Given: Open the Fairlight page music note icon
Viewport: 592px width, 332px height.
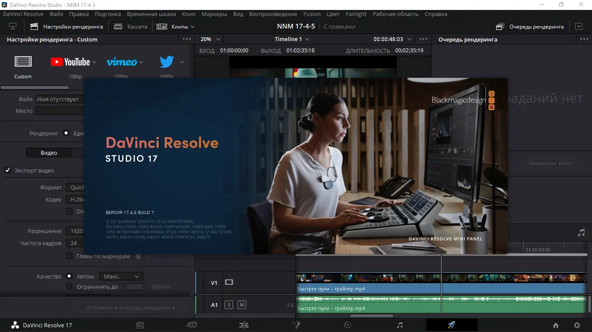Looking at the screenshot, I should point(400,325).
